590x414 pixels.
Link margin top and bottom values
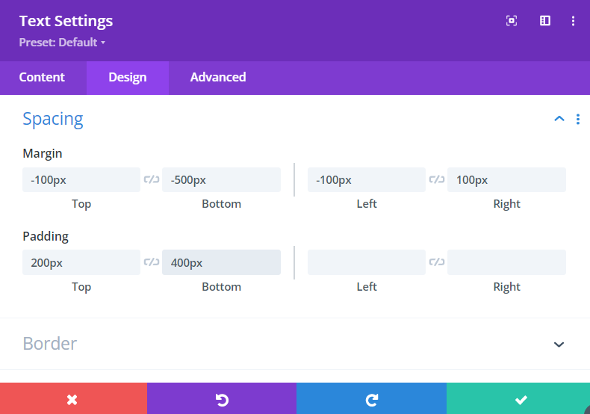pos(152,179)
